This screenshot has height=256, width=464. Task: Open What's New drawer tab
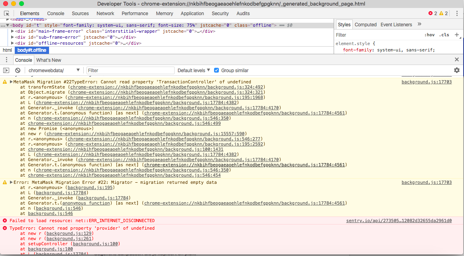[49, 60]
